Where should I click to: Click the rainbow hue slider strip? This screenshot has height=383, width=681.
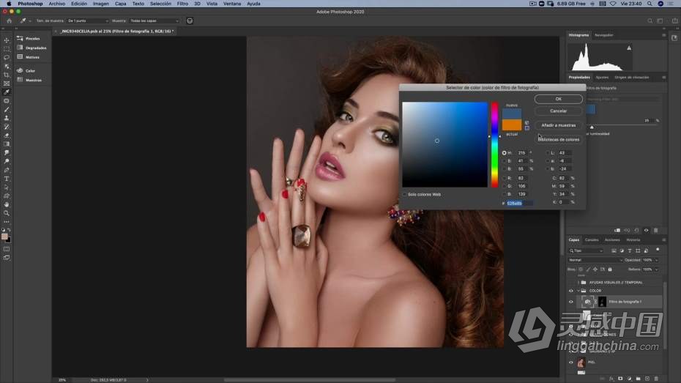coord(494,144)
